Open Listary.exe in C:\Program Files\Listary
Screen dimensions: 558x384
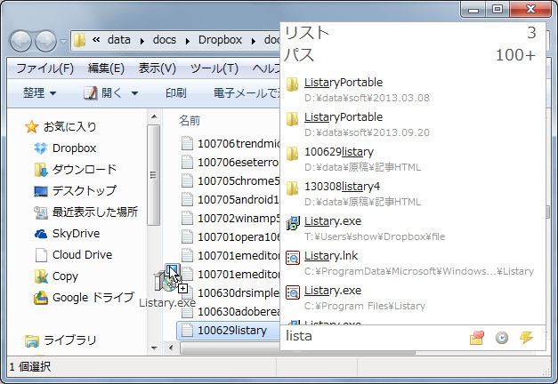click(413, 298)
